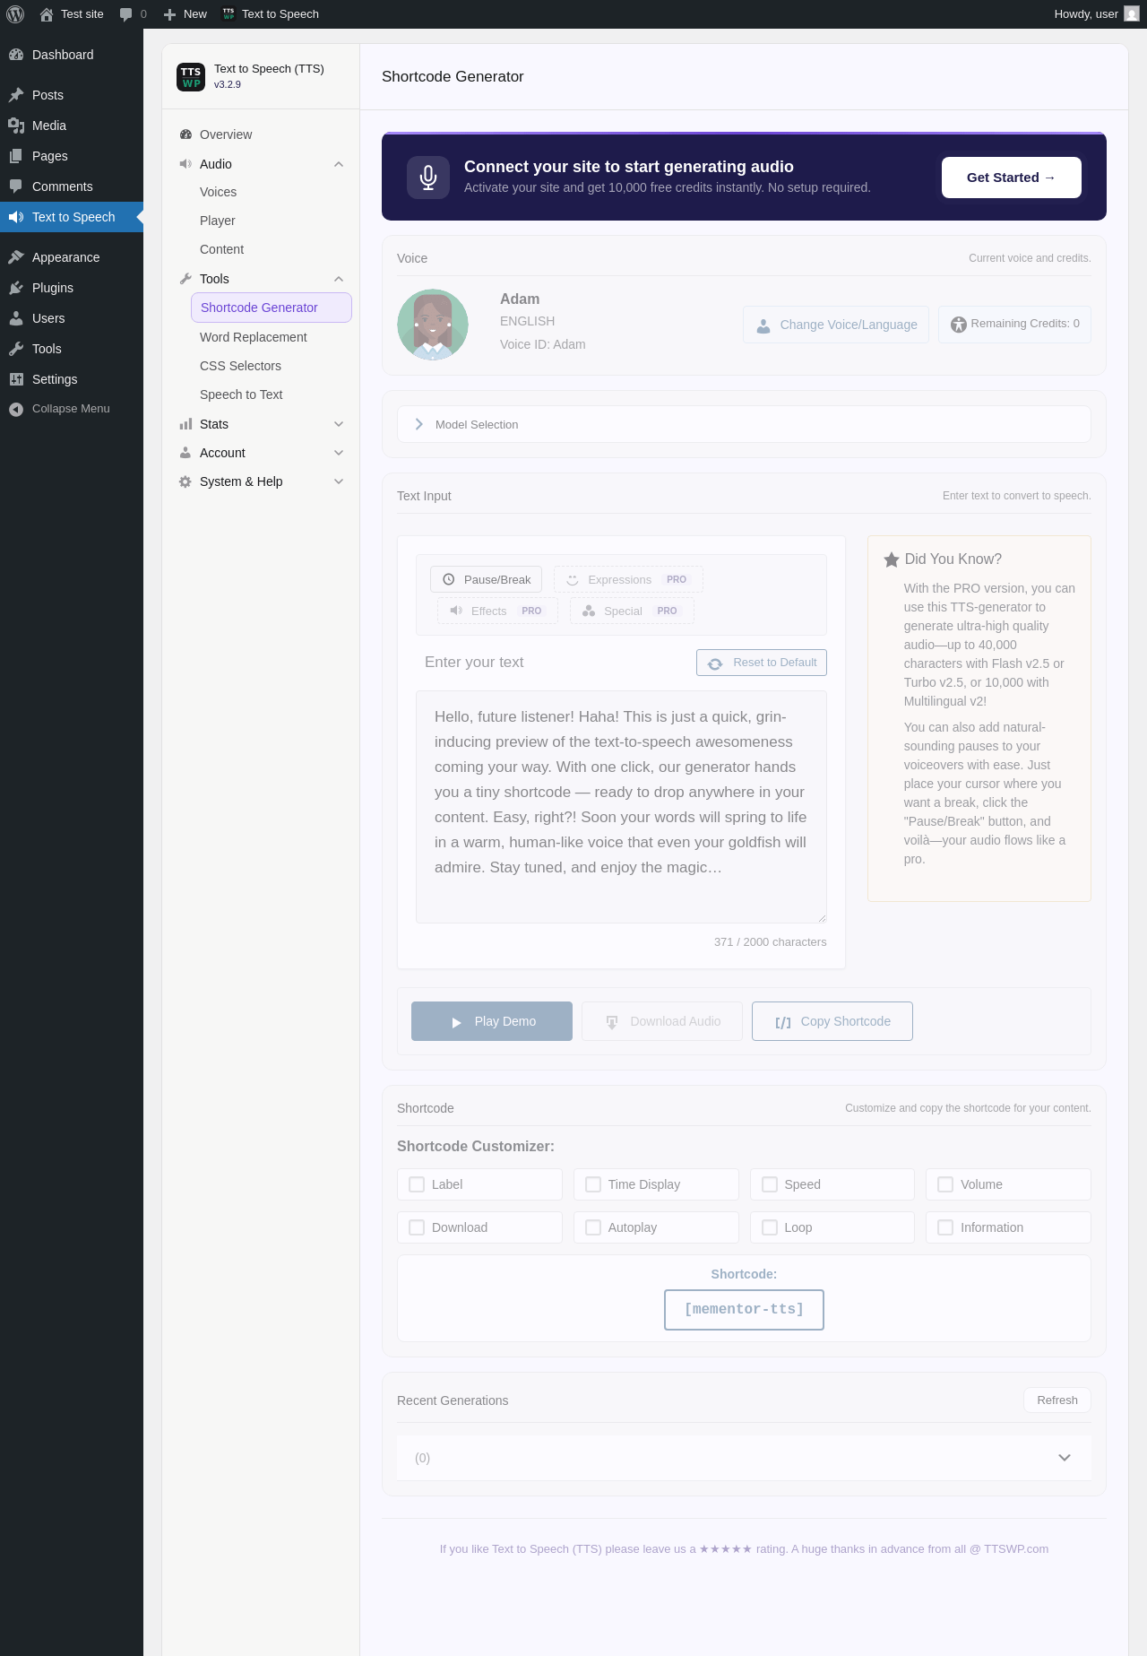This screenshot has height=1656, width=1147.
Task: Click the comments bubble icon in admin bar
Action: (125, 14)
